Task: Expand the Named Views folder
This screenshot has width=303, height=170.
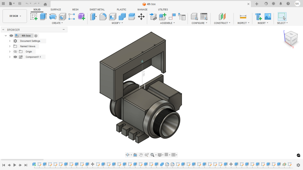Action: 10,46
